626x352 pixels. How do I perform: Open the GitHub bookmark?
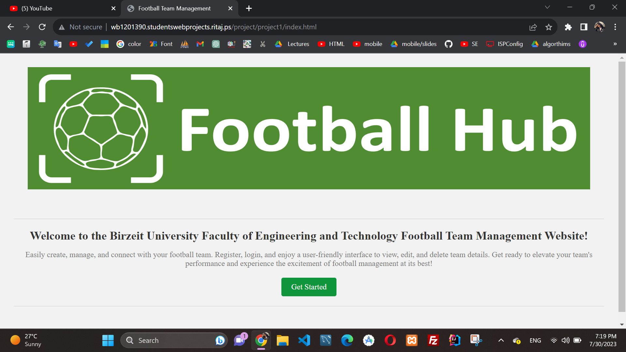pos(448,44)
